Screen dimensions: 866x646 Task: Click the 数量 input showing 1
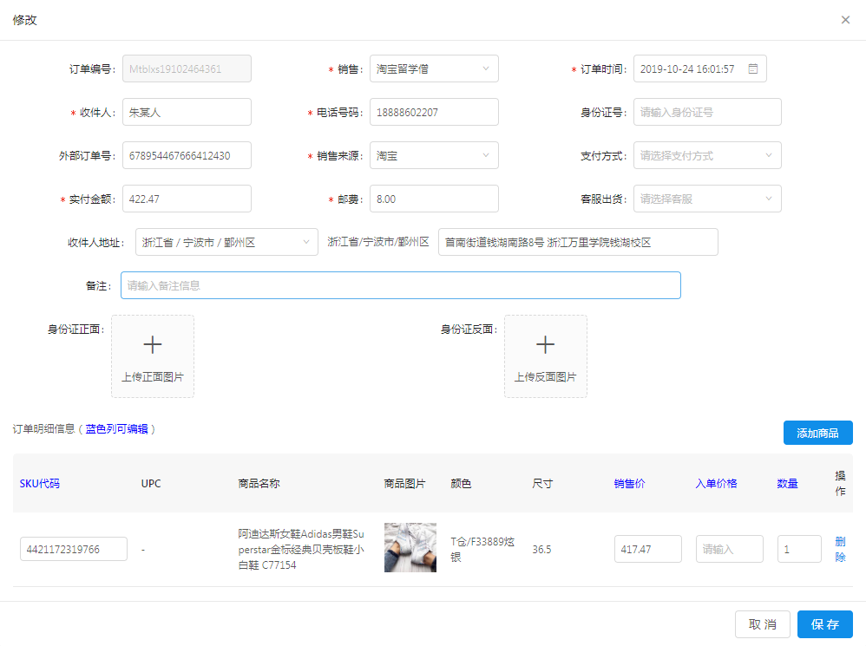[x=799, y=549]
